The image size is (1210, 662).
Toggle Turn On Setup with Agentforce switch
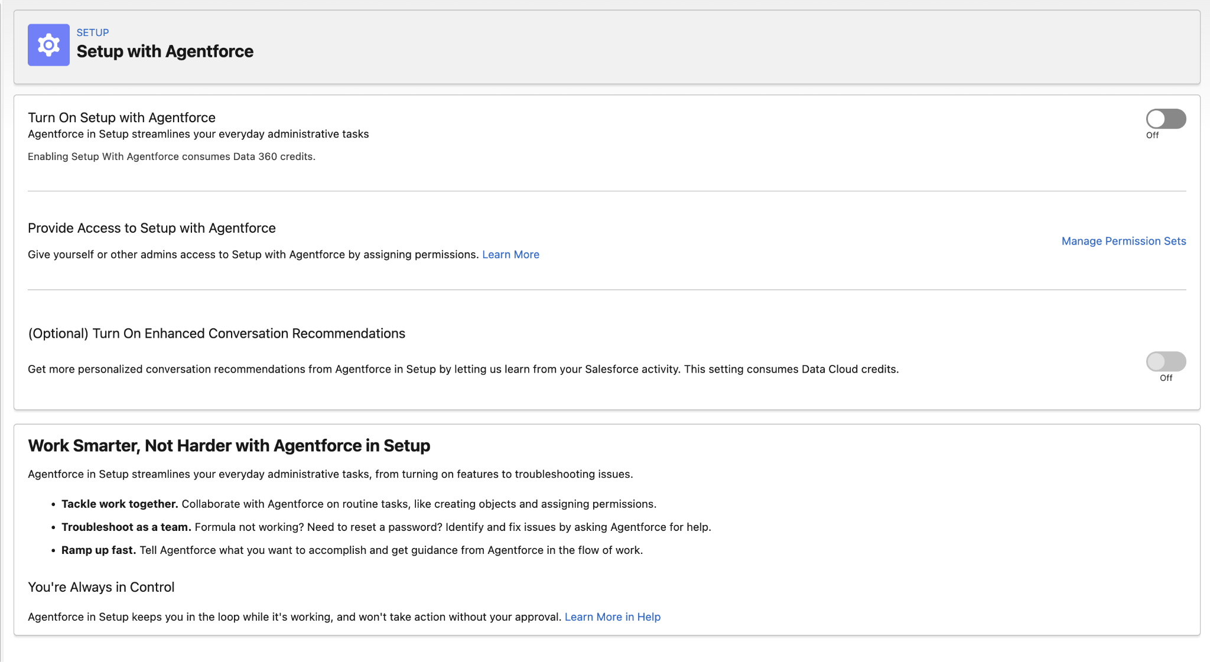(1166, 119)
